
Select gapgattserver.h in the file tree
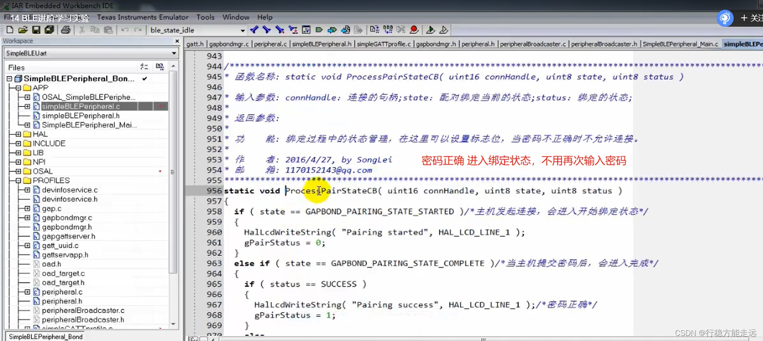68,236
